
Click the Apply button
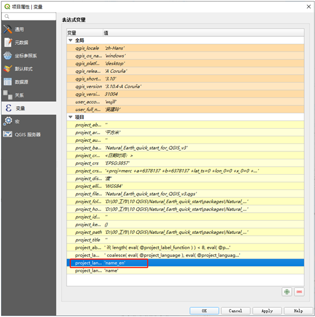267,311
